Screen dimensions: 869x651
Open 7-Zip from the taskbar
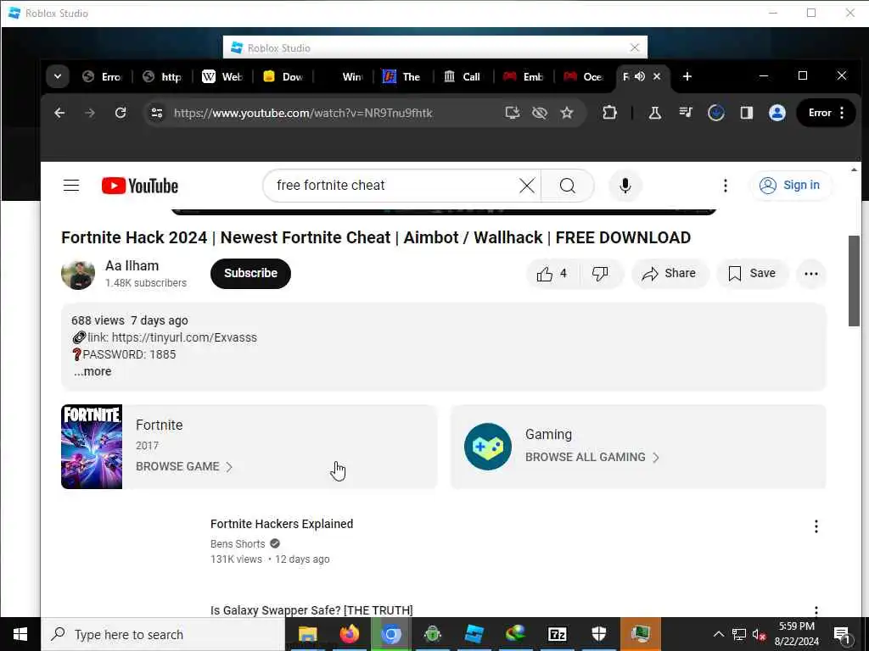(x=557, y=634)
